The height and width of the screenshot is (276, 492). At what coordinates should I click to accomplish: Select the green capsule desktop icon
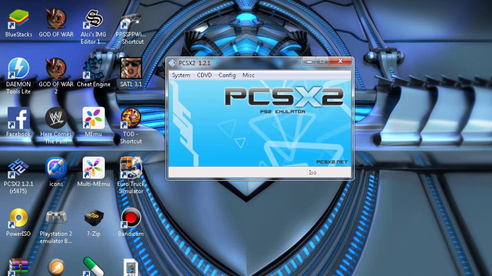pyautogui.click(x=93, y=267)
